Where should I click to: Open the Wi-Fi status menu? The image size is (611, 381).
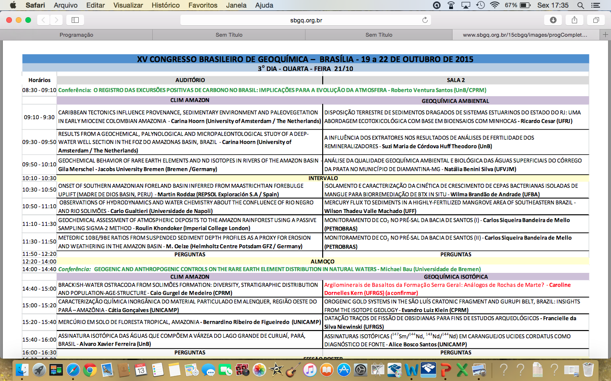tap(495, 5)
